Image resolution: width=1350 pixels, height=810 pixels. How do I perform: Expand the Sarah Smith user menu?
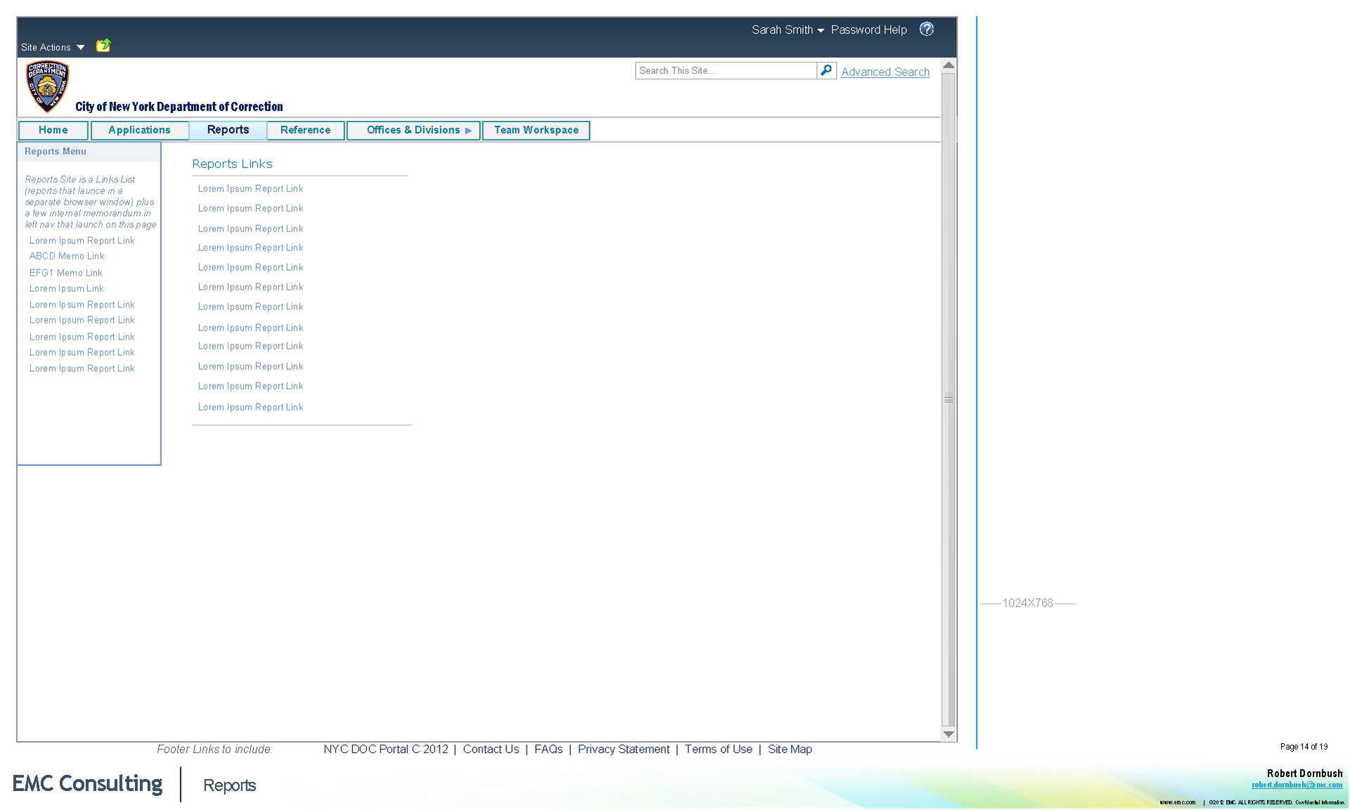(787, 30)
